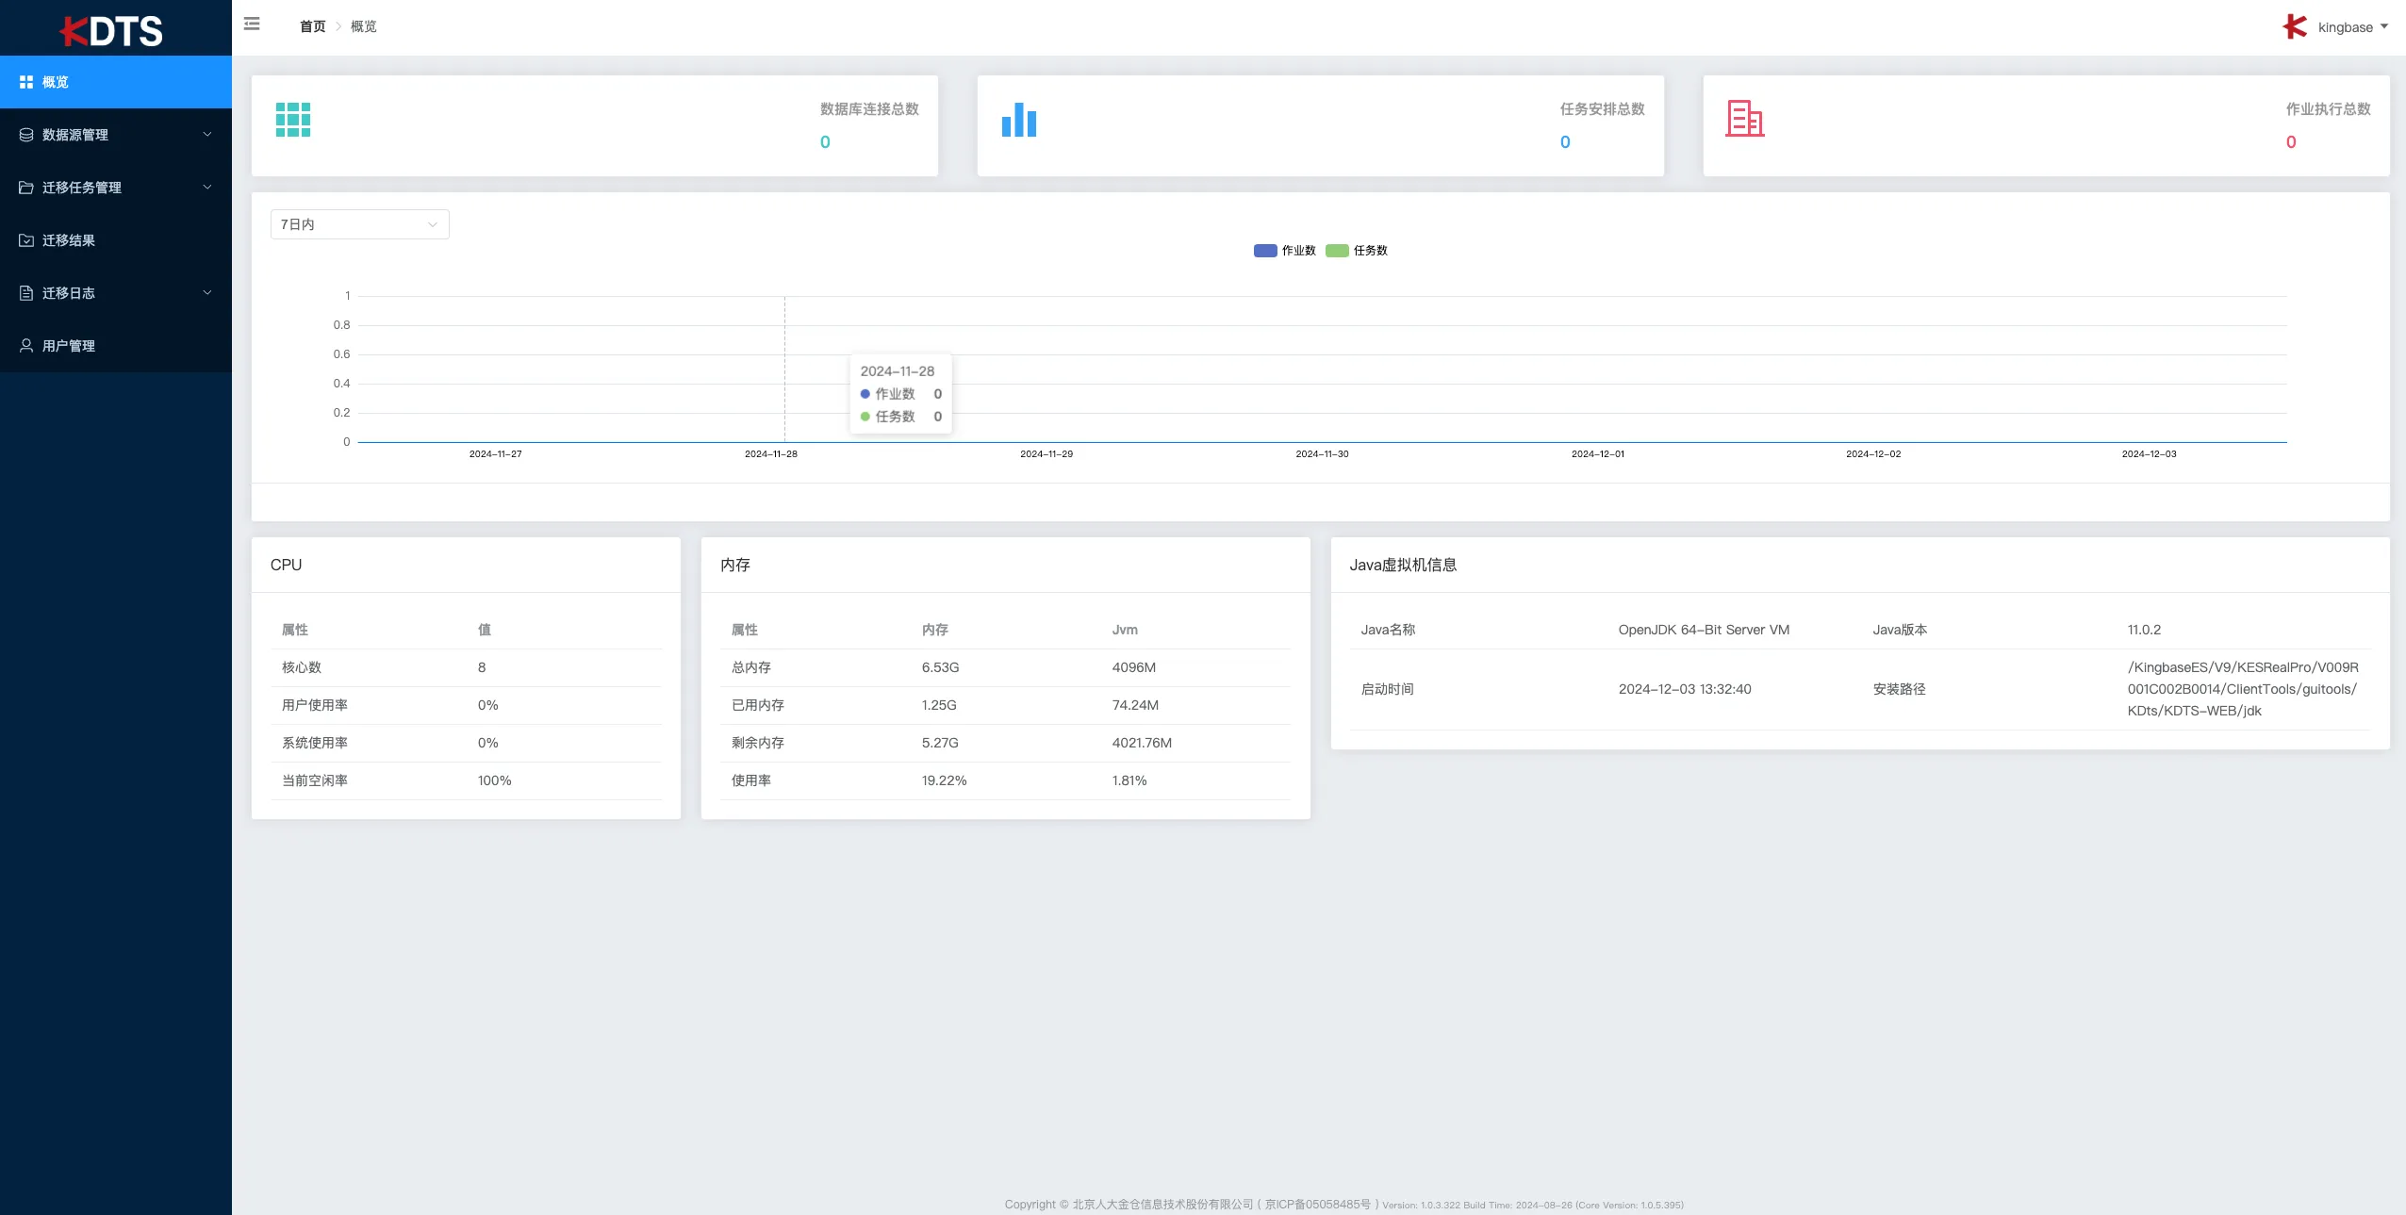Click the user icon beside 用户管理
The height and width of the screenshot is (1215, 2406).
(26, 345)
